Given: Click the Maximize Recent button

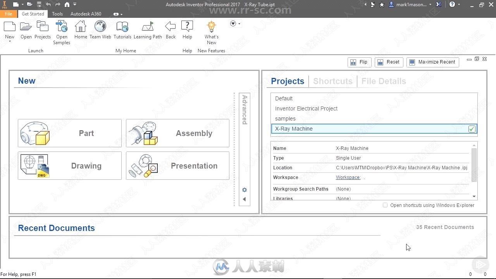Looking at the screenshot, I should pyautogui.click(x=432, y=62).
